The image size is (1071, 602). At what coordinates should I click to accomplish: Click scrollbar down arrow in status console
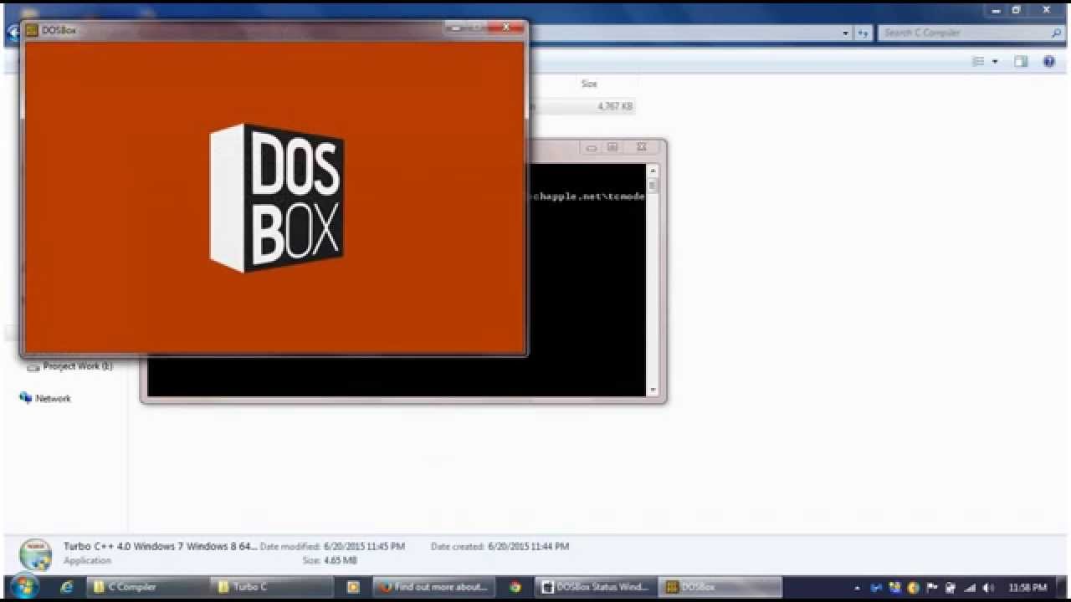point(653,390)
